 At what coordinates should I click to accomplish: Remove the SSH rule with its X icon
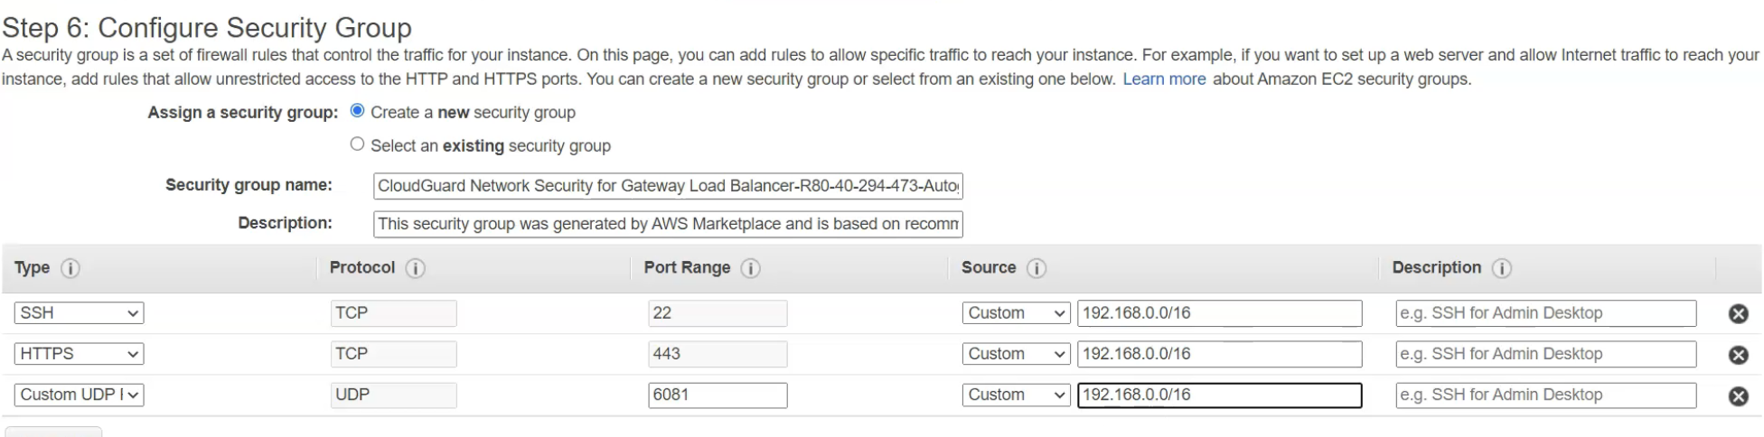tap(1738, 314)
